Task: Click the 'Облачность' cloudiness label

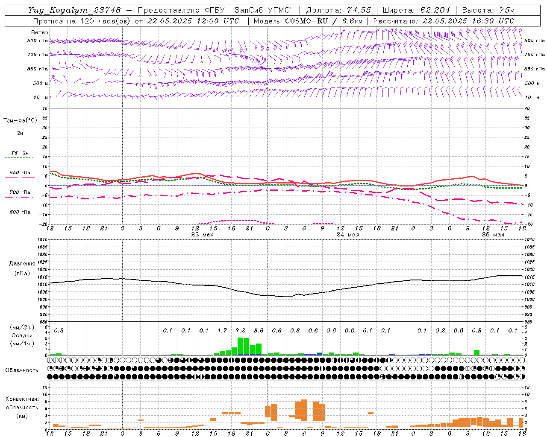Action: click(x=22, y=370)
